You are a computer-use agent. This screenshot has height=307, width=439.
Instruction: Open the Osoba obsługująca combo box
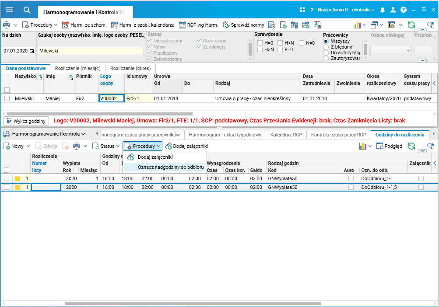click(x=391, y=51)
